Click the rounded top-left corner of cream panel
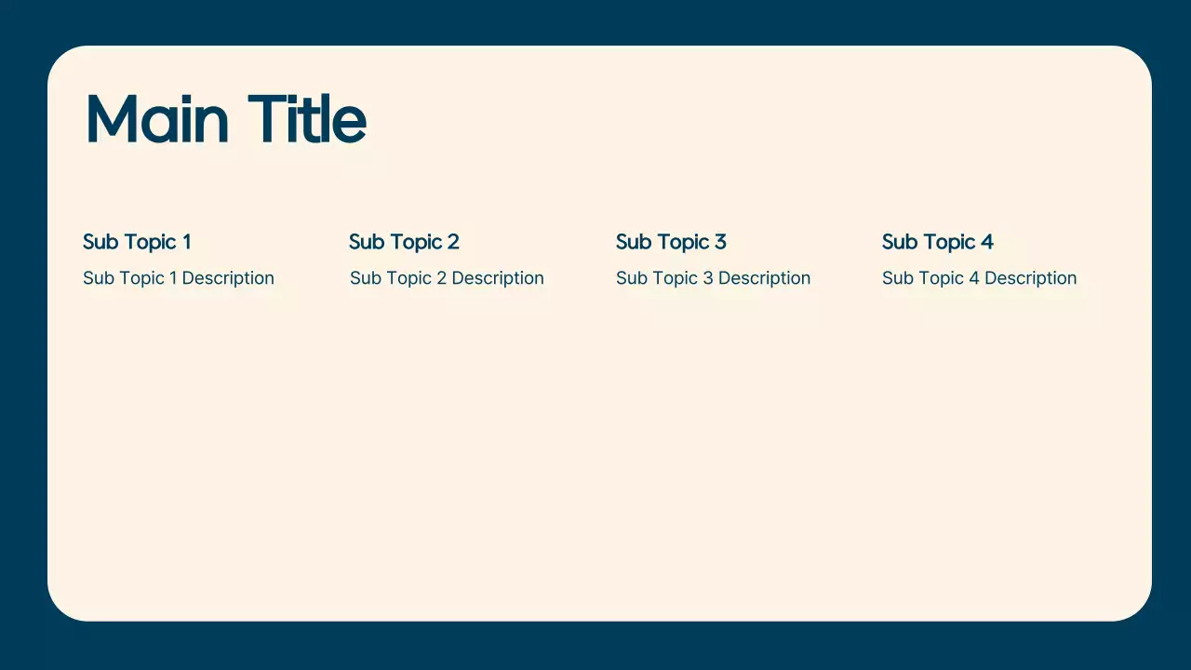 63,61
